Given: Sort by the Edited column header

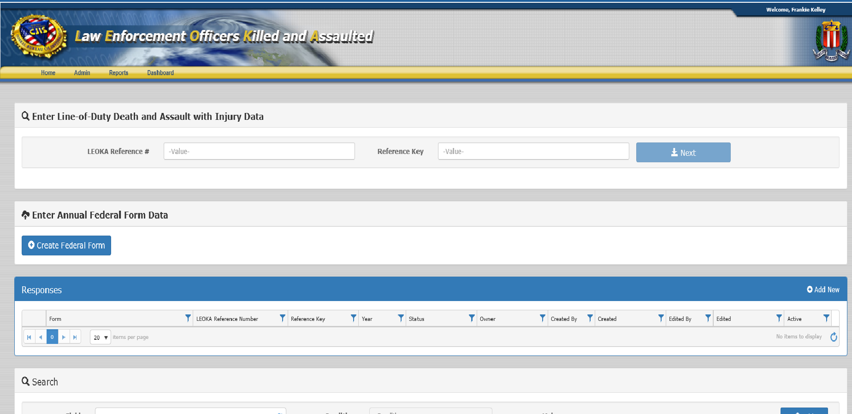Looking at the screenshot, I should (x=724, y=319).
